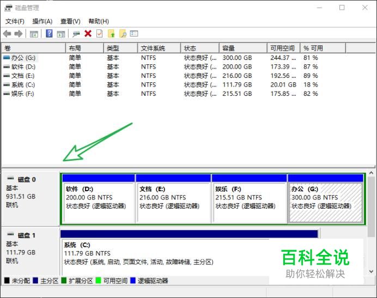Sort by the 状态 column header
377x298 pixels.
tap(200, 48)
